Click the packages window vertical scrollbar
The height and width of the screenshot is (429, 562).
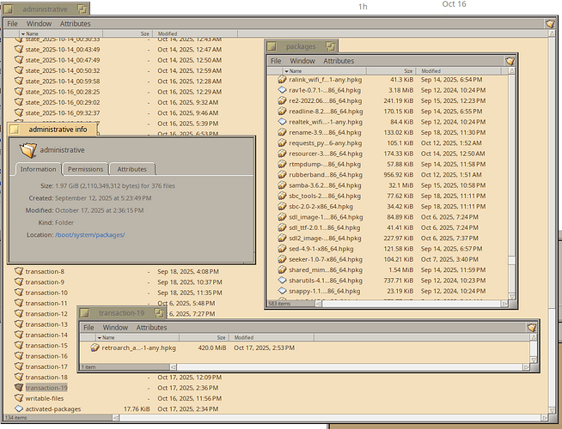coord(513,172)
